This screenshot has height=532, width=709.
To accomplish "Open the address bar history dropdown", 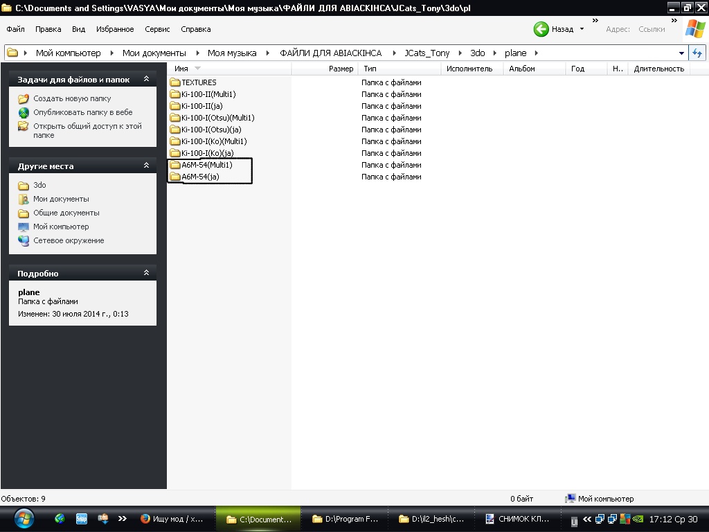I will click(681, 53).
